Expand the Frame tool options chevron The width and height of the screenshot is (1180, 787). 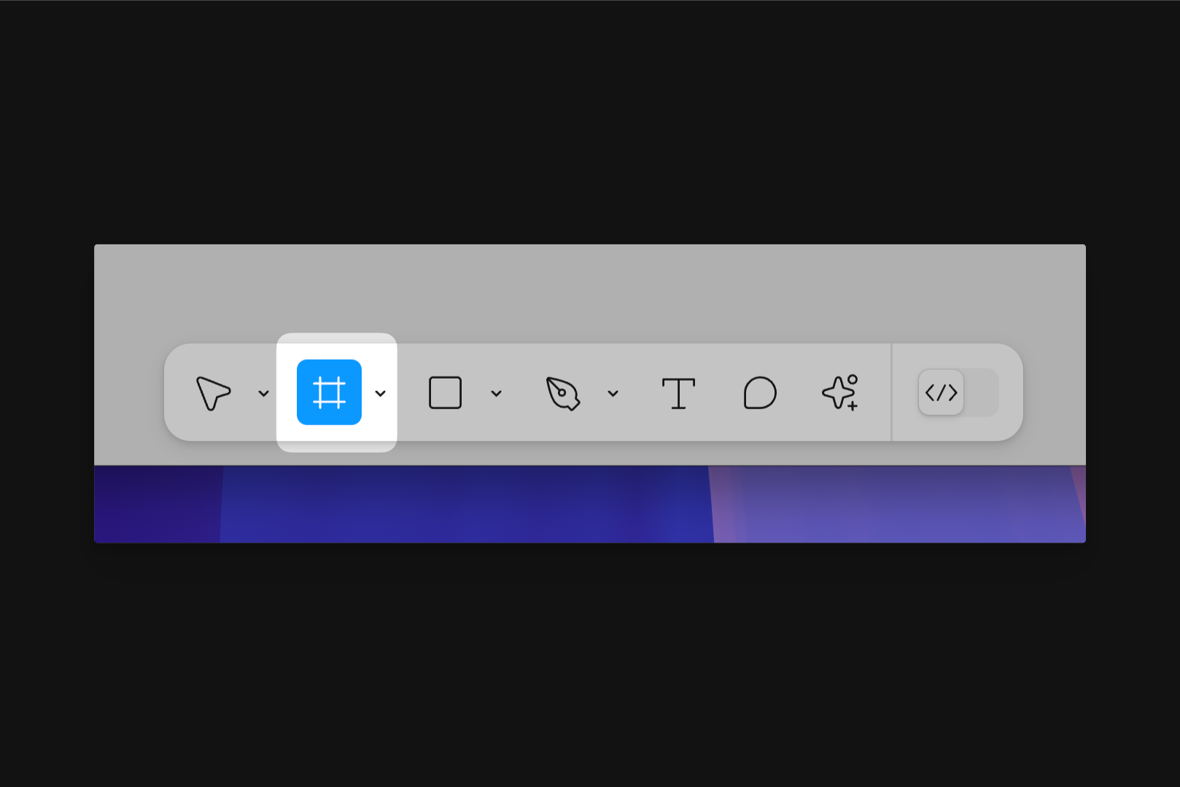[380, 394]
